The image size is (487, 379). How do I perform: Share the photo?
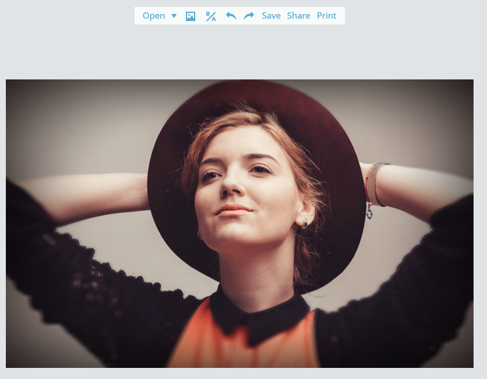(299, 16)
